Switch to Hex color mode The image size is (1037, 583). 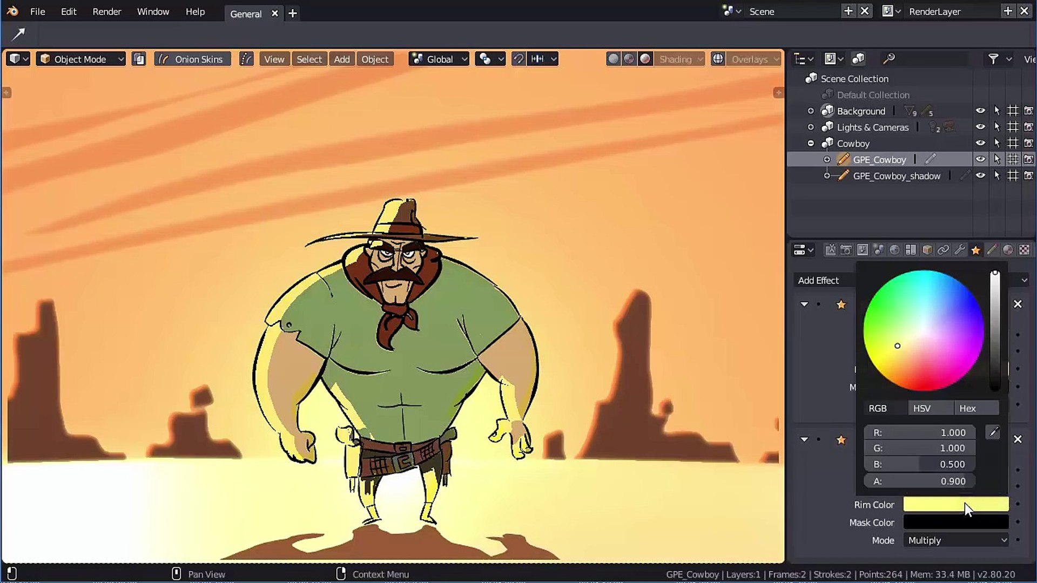[x=967, y=408]
